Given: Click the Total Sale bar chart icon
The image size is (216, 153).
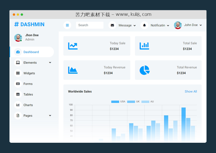Looking at the screenshot, I should [x=144, y=46].
